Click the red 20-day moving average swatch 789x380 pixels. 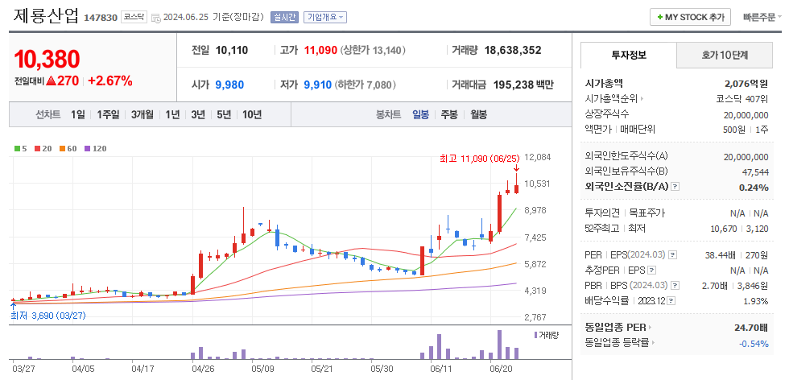[37, 148]
